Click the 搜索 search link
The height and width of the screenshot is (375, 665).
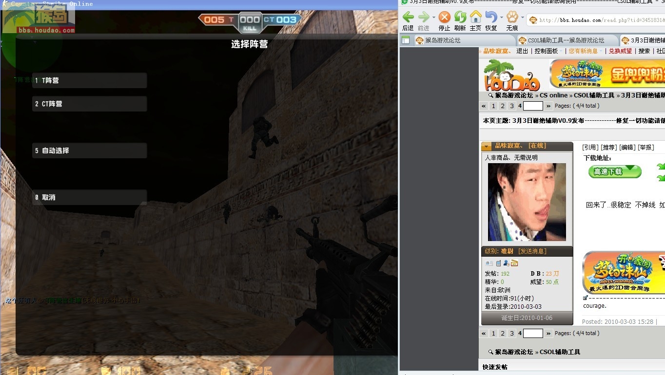[644, 51]
